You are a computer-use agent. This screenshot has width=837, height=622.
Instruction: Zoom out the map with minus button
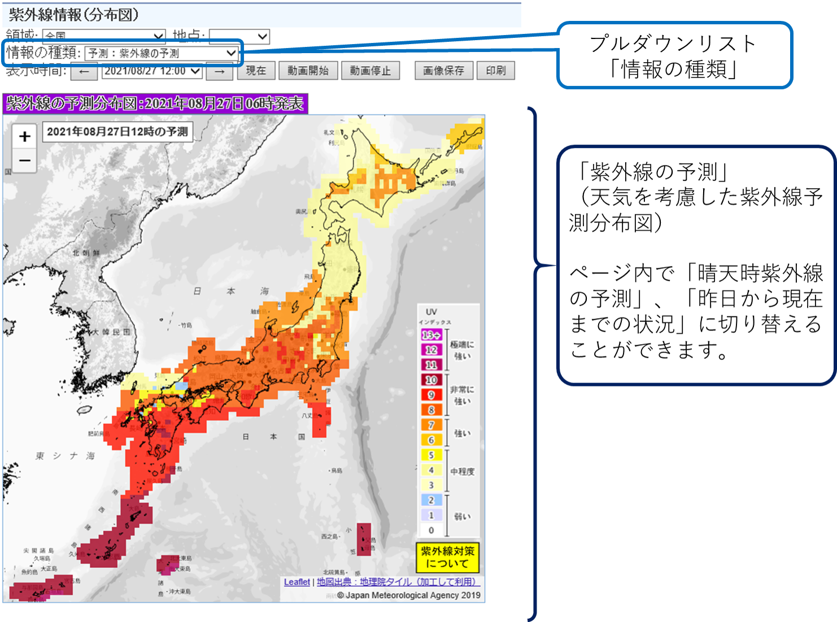click(24, 160)
